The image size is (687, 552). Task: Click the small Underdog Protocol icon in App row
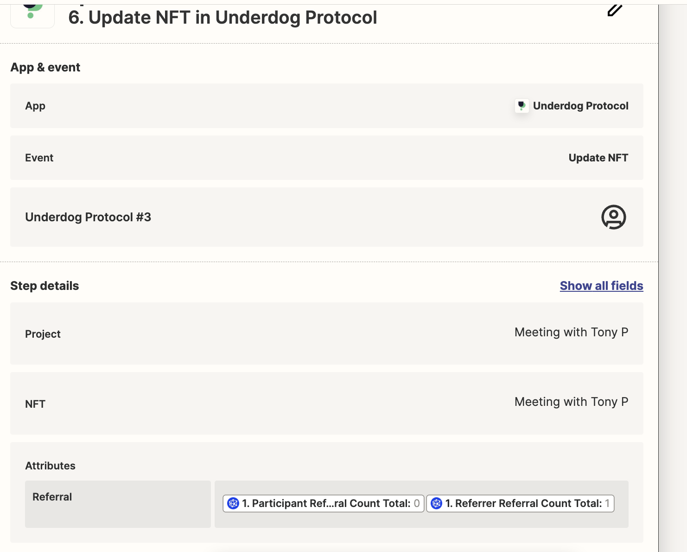tap(522, 106)
